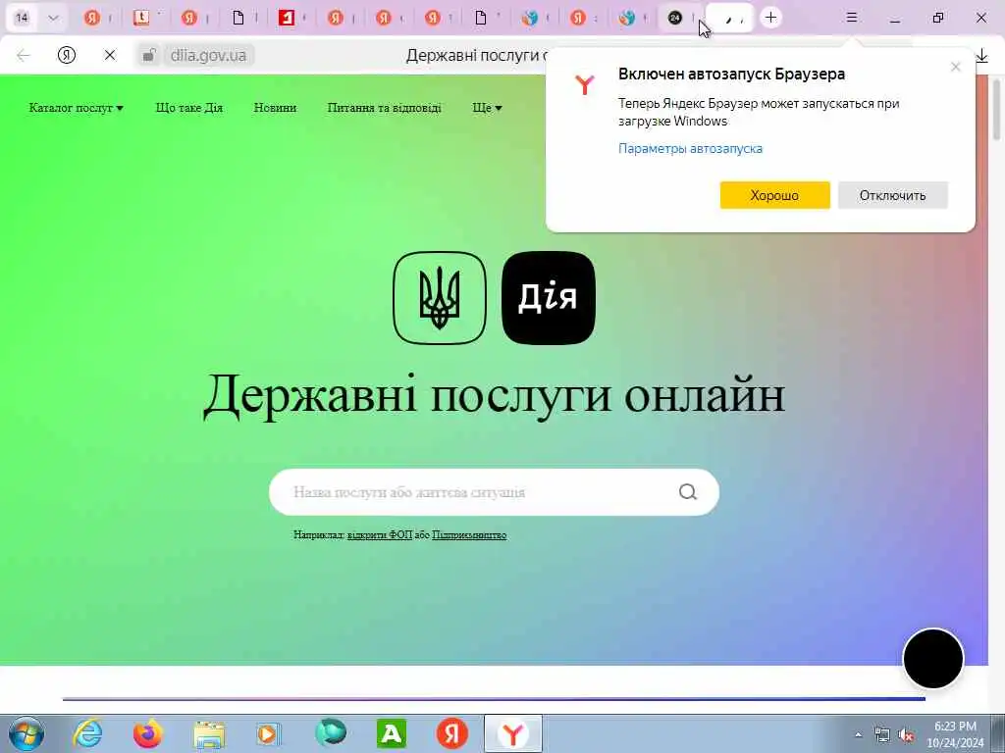This screenshot has width=1005, height=753.
Task: Click the black round chat button
Action: (x=933, y=658)
